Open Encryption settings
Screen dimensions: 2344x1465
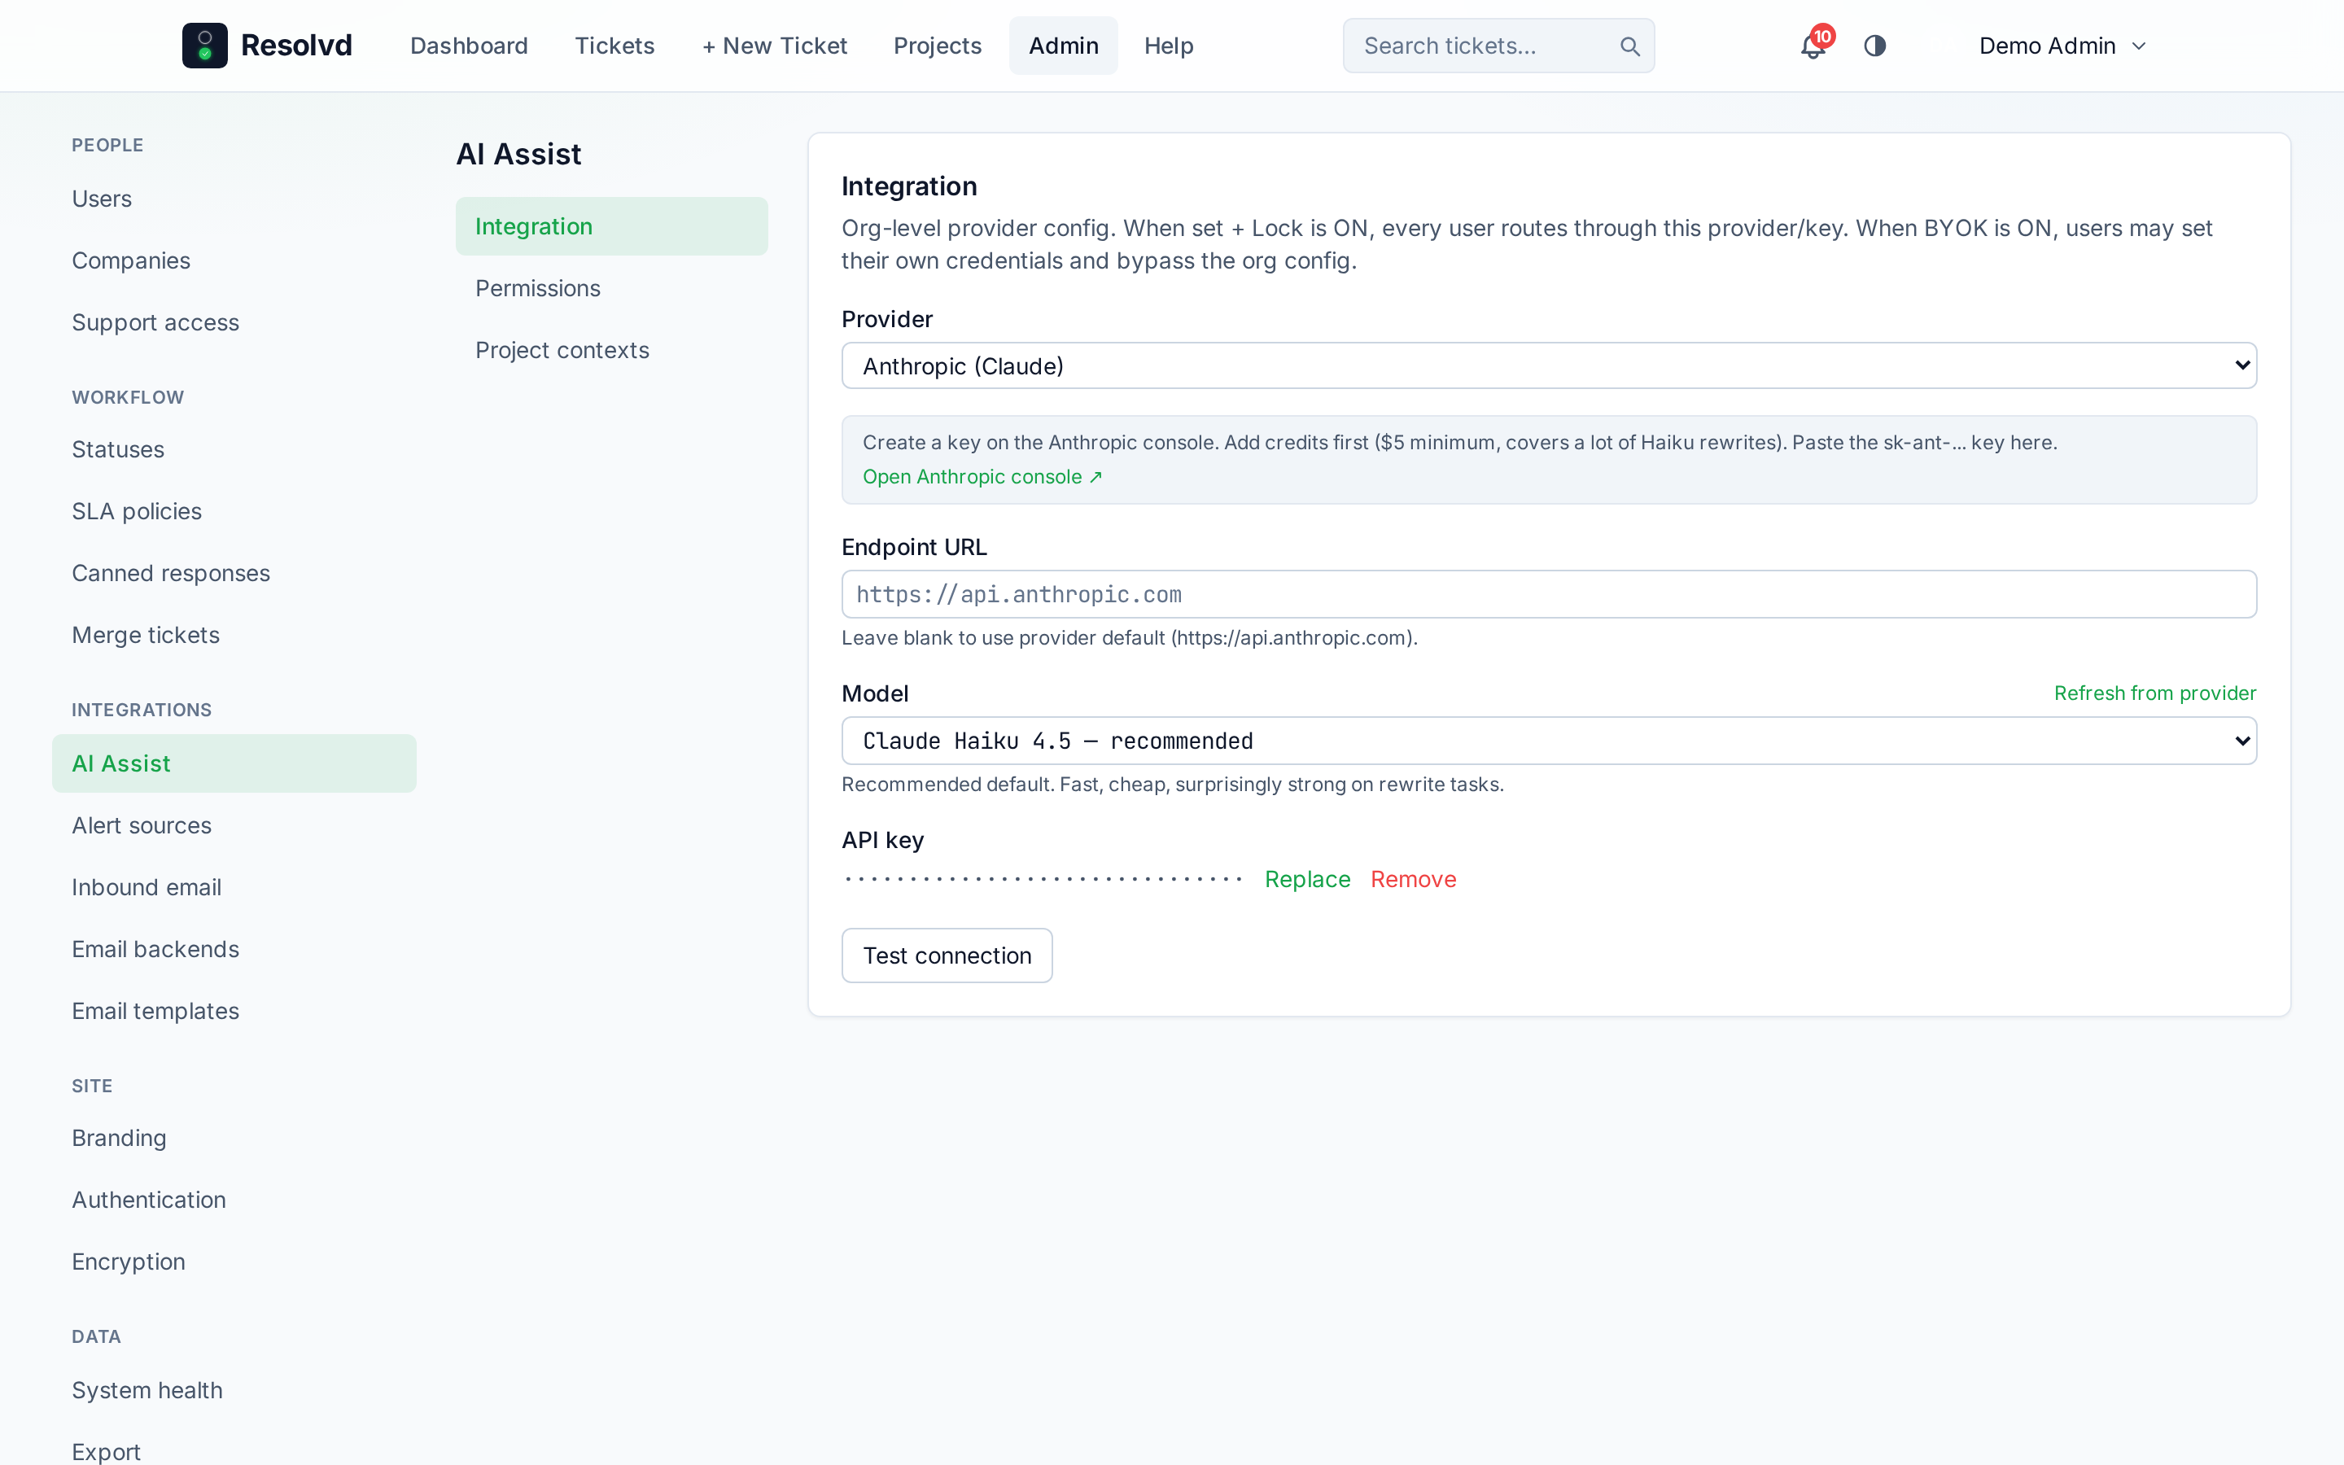coord(234,1262)
